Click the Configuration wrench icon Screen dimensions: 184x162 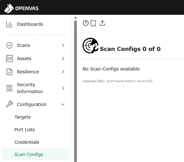point(9,104)
